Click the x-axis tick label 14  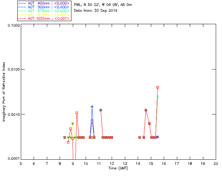click(x=138, y=164)
